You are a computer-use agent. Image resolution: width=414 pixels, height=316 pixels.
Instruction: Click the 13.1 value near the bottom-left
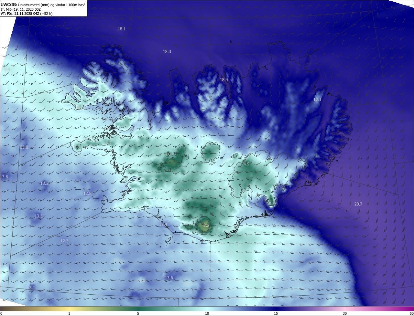point(31,288)
